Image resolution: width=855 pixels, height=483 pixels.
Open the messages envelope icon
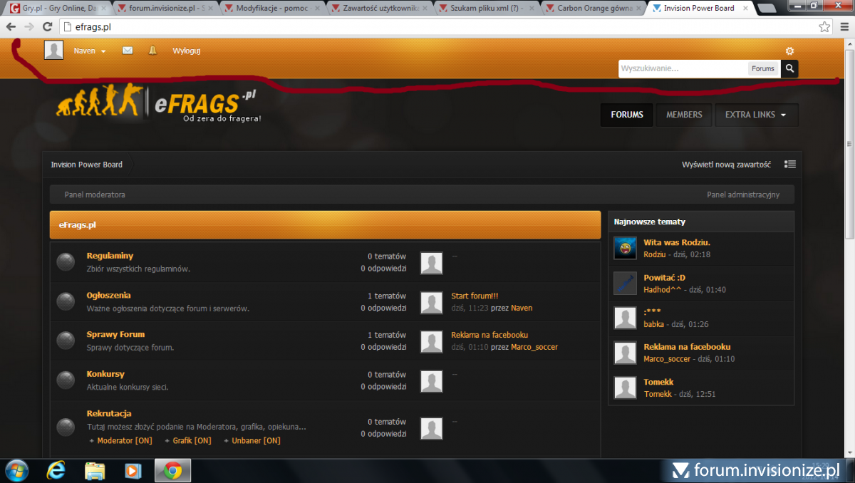click(x=128, y=51)
